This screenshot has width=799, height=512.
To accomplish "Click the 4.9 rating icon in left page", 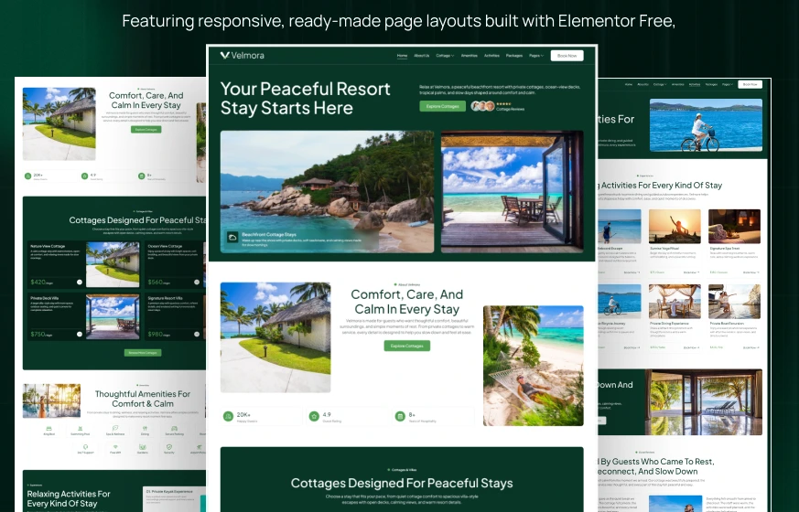I will 84,176.
